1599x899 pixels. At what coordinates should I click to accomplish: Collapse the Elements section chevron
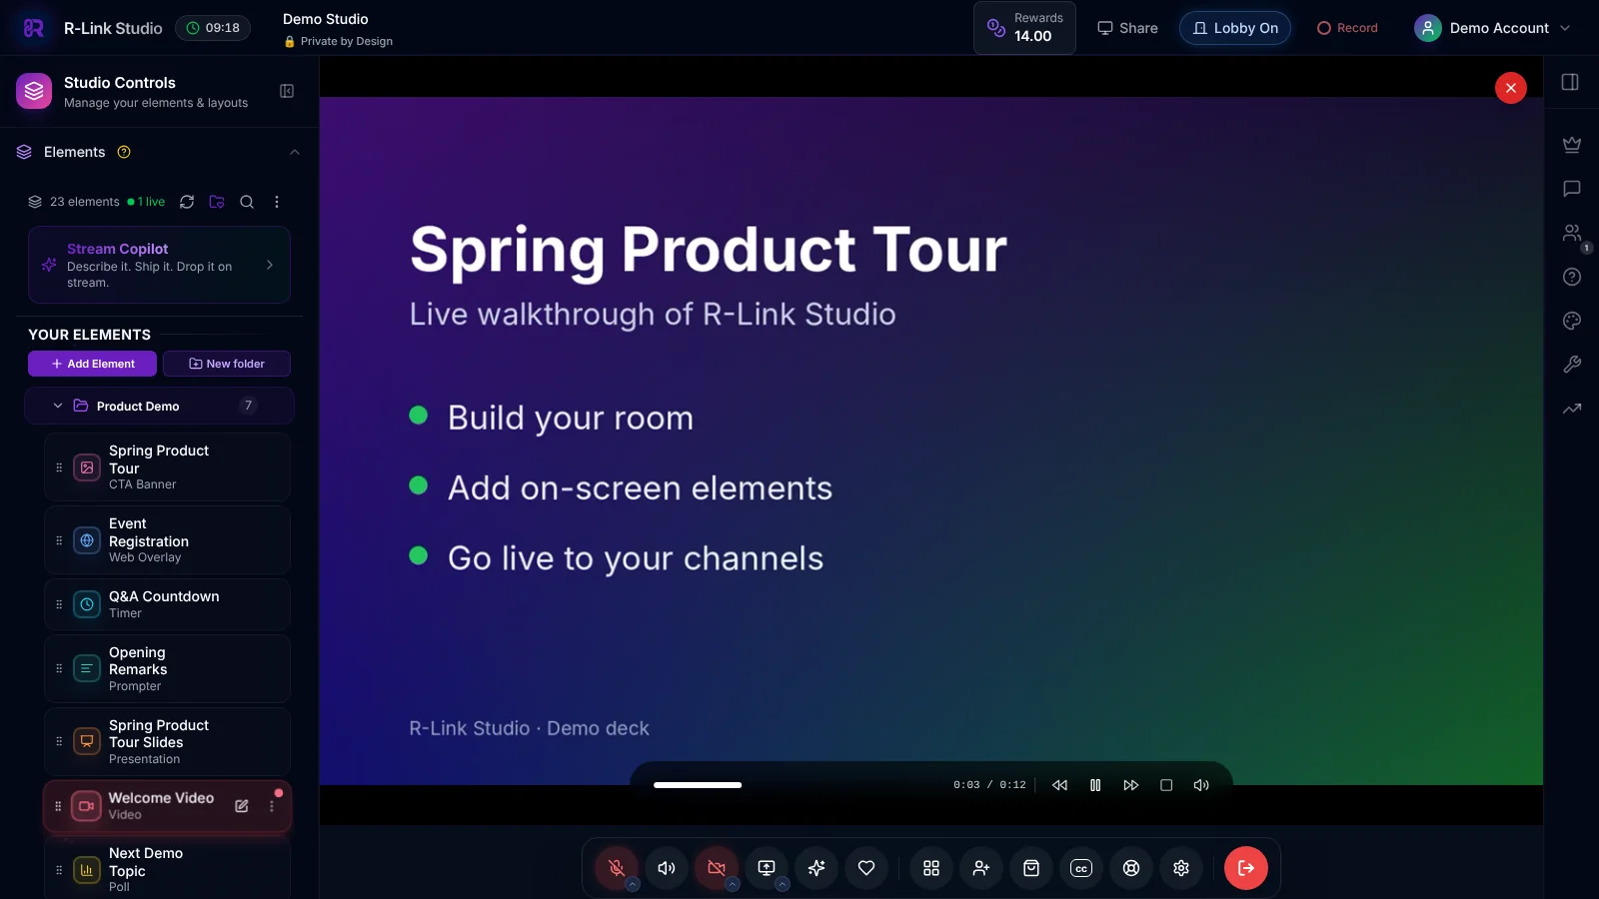(294, 152)
